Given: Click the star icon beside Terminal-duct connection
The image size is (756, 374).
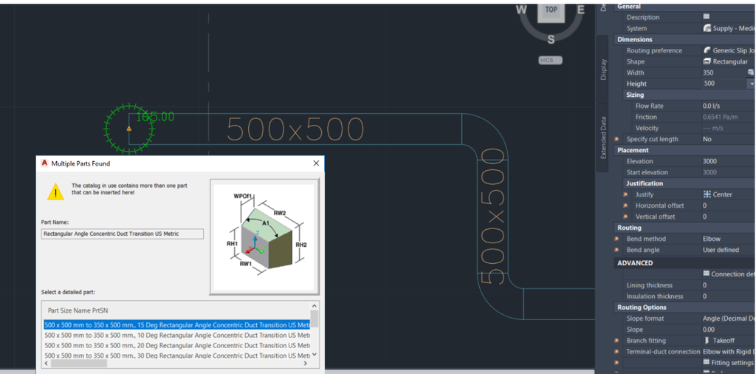Looking at the screenshot, I should pyautogui.click(x=616, y=352).
